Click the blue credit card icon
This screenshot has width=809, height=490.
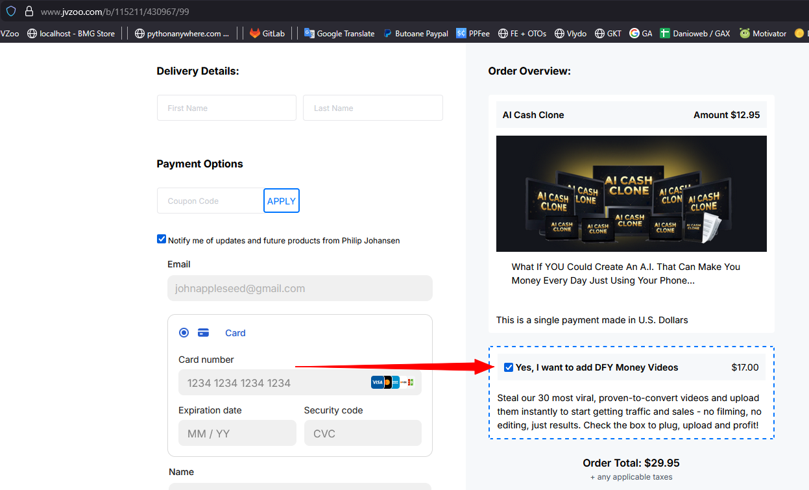(x=203, y=333)
